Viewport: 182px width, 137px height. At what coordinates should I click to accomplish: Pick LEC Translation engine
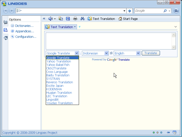point(62,96)
